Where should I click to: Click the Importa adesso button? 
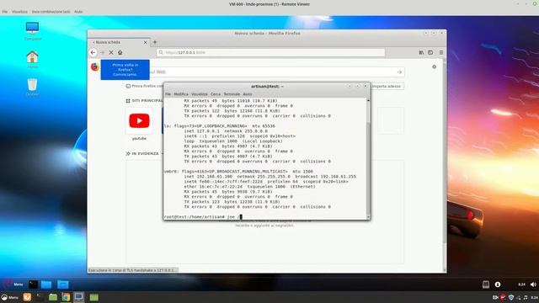click(x=387, y=86)
